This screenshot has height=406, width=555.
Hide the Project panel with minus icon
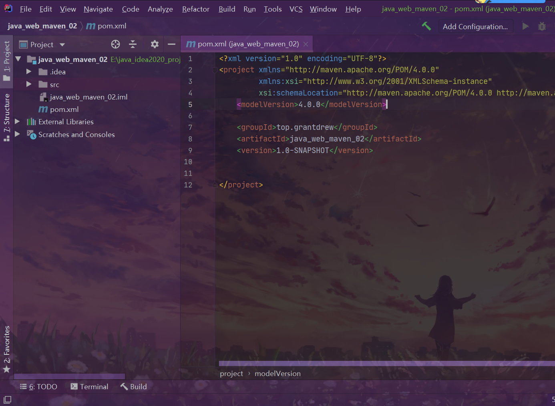171,44
